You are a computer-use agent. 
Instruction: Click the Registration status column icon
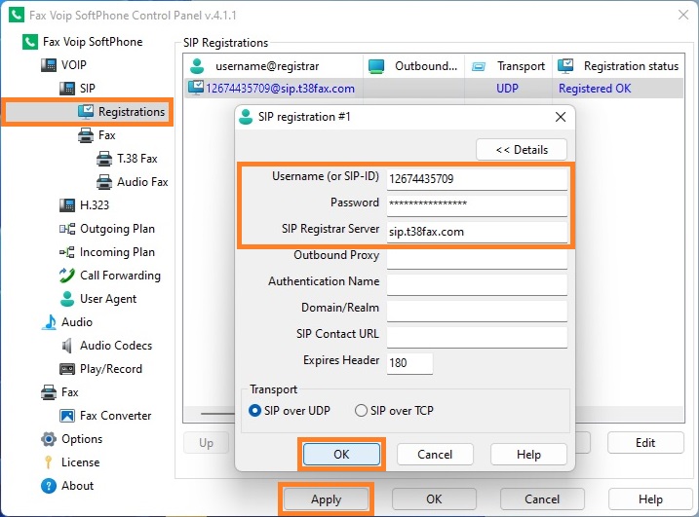tap(565, 66)
